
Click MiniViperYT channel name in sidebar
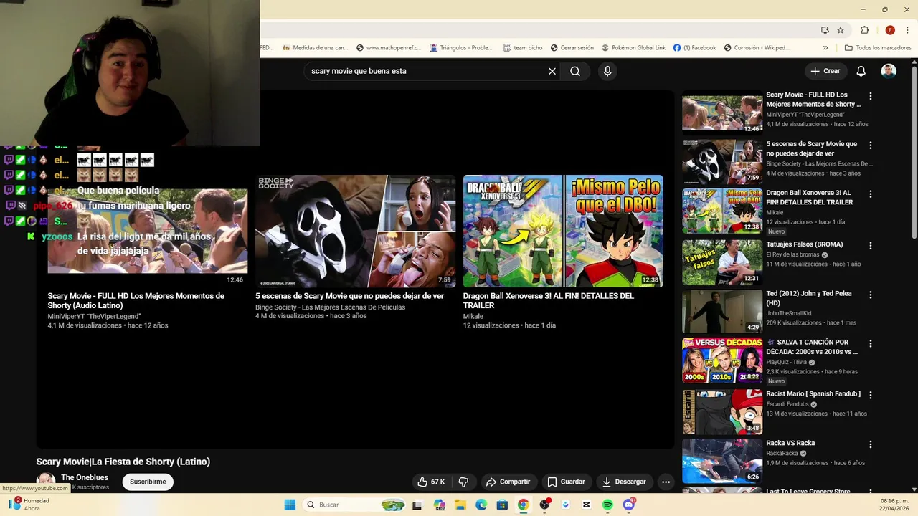805,115
